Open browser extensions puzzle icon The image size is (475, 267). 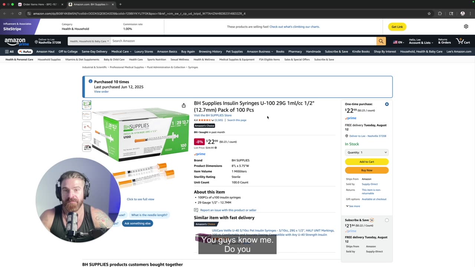coord(440,13)
